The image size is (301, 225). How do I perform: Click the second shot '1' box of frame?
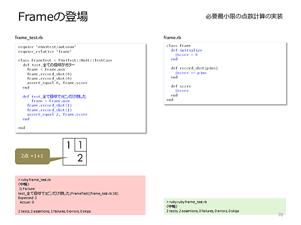(x=80, y=145)
